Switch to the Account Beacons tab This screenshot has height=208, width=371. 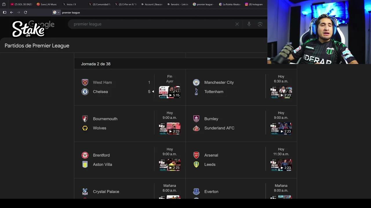(x=152, y=4)
